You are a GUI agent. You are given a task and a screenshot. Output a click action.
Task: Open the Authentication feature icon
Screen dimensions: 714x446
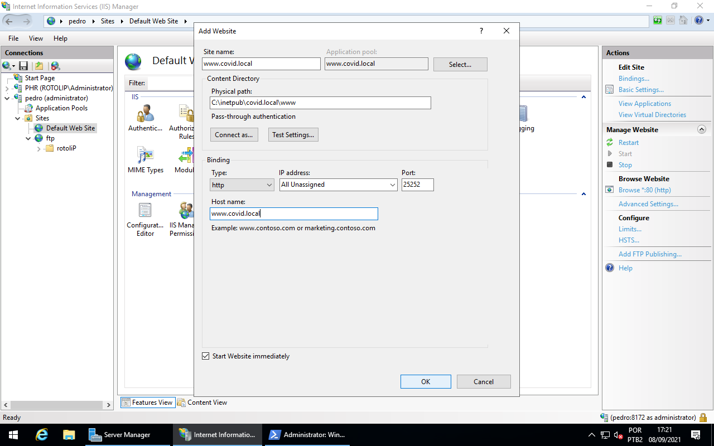[x=145, y=114]
